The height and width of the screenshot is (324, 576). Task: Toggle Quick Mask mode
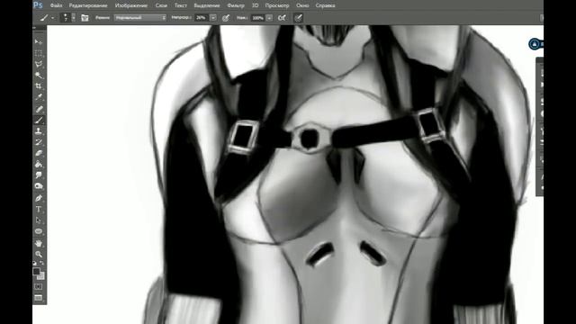coord(38,286)
